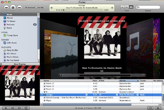Skip back with the rewind button

point(6,8)
